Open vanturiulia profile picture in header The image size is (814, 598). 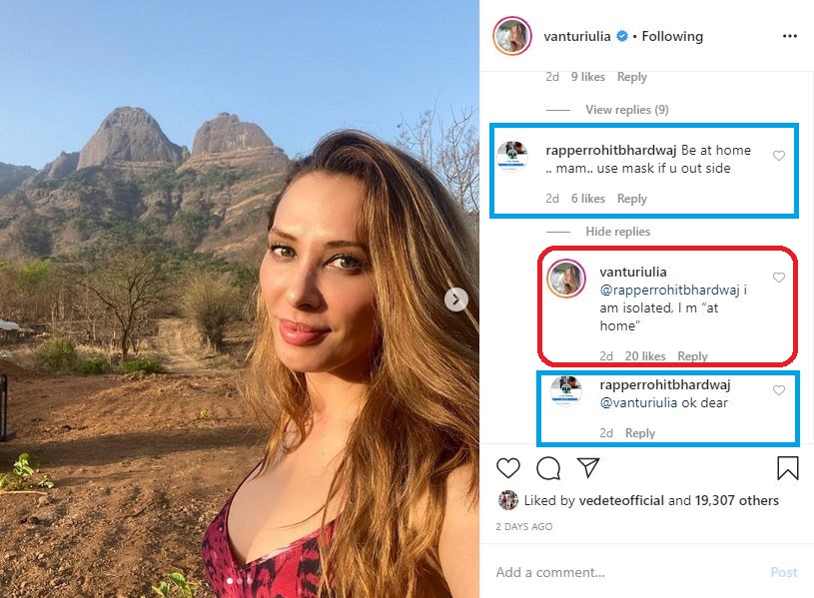point(512,36)
